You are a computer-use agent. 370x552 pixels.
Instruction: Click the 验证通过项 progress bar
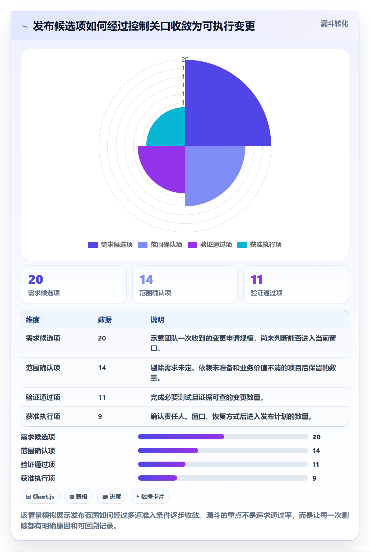click(223, 464)
